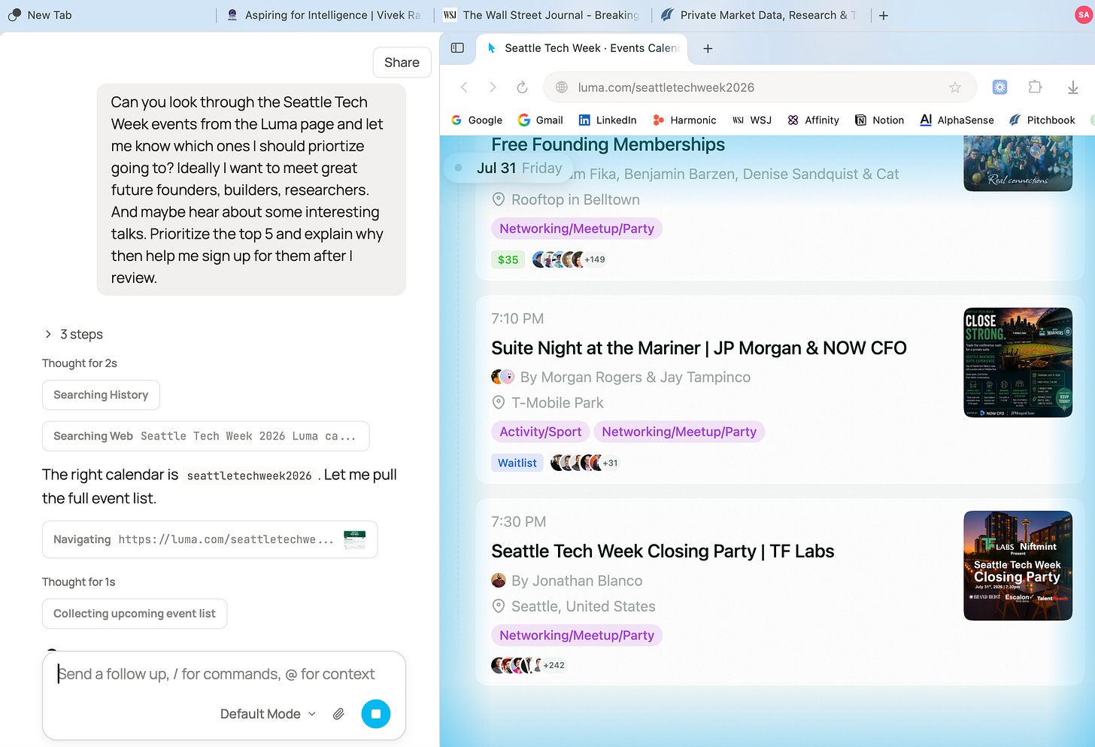Click the +31 attendees avatars
Image resolution: width=1095 pixels, height=747 pixels.
(x=584, y=463)
